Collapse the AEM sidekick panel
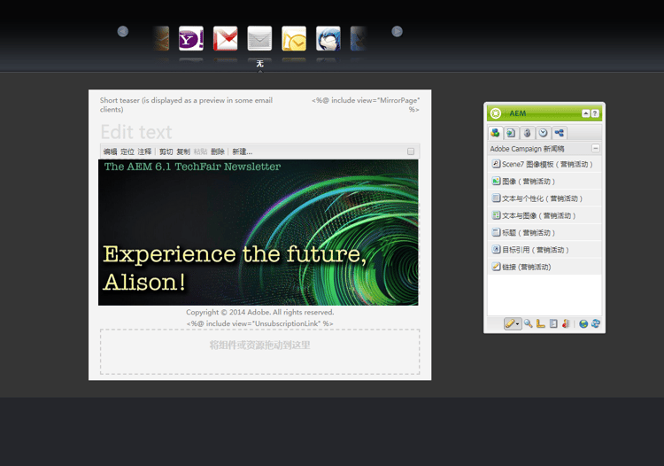The height and width of the screenshot is (466, 664). click(x=586, y=113)
